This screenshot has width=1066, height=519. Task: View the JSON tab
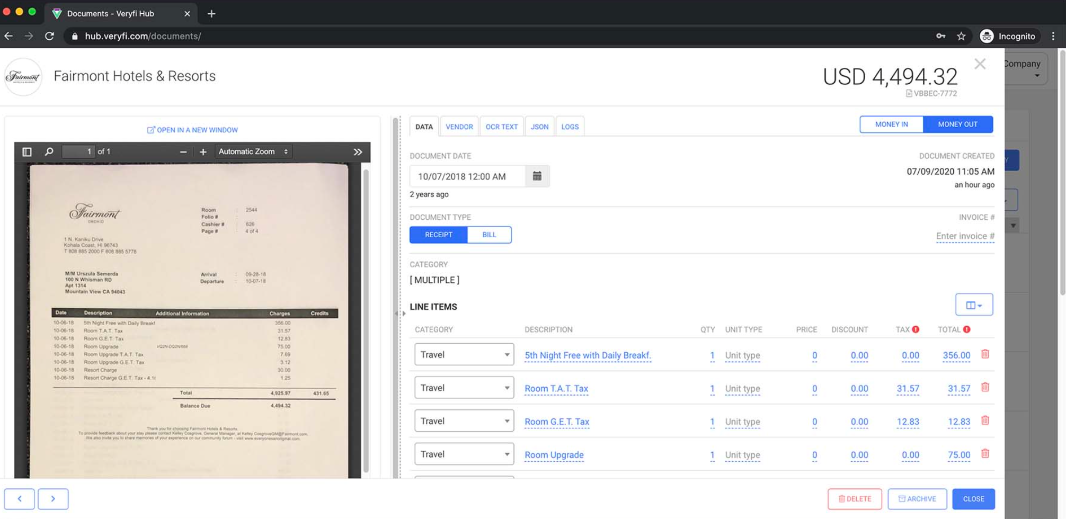tap(540, 127)
